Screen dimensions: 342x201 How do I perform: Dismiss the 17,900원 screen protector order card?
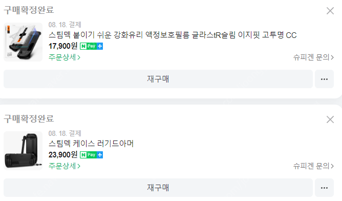point(330,11)
